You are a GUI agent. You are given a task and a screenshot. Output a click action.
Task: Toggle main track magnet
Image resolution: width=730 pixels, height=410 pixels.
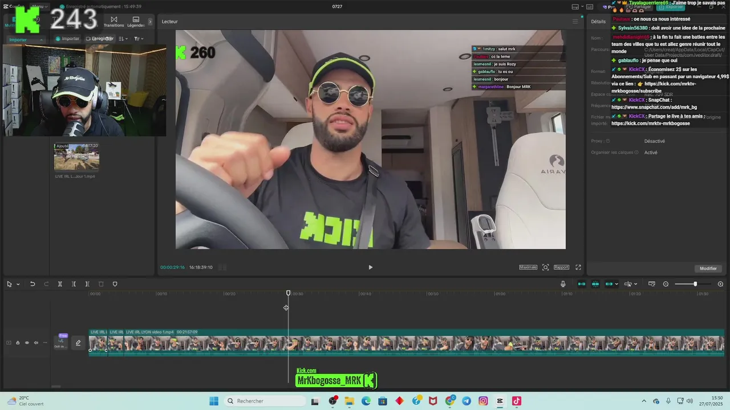(582, 284)
